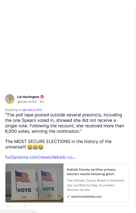Click the card description about Board of Elections
This screenshot has height=213, width=136.
(x=96, y=185)
